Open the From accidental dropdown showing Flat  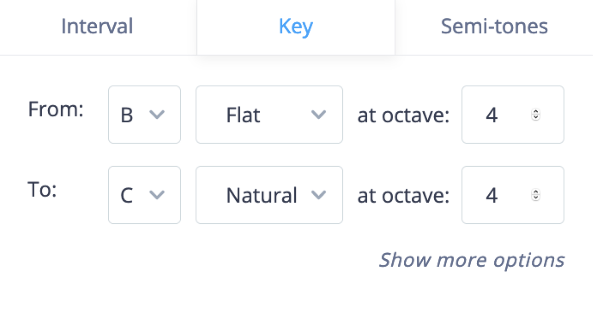tap(269, 115)
